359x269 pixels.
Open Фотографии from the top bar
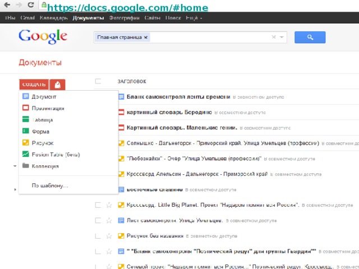tap(124, 18)
